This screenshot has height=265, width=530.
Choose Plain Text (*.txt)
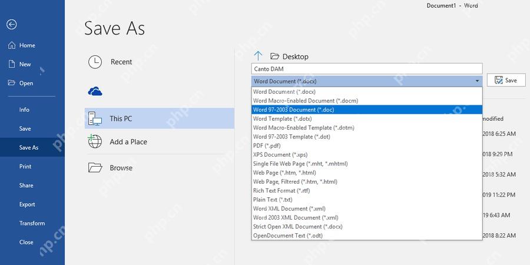point(367,200)
